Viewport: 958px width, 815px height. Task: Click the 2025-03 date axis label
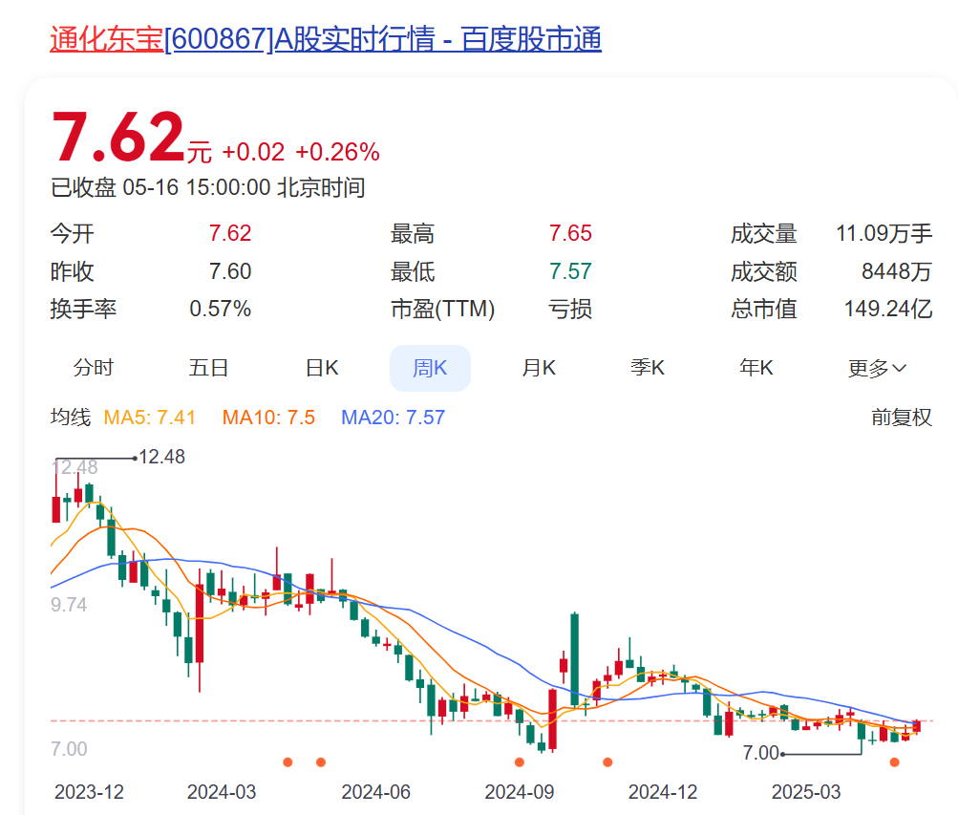point(806,792)
